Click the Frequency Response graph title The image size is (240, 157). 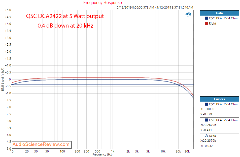[102, 3]
